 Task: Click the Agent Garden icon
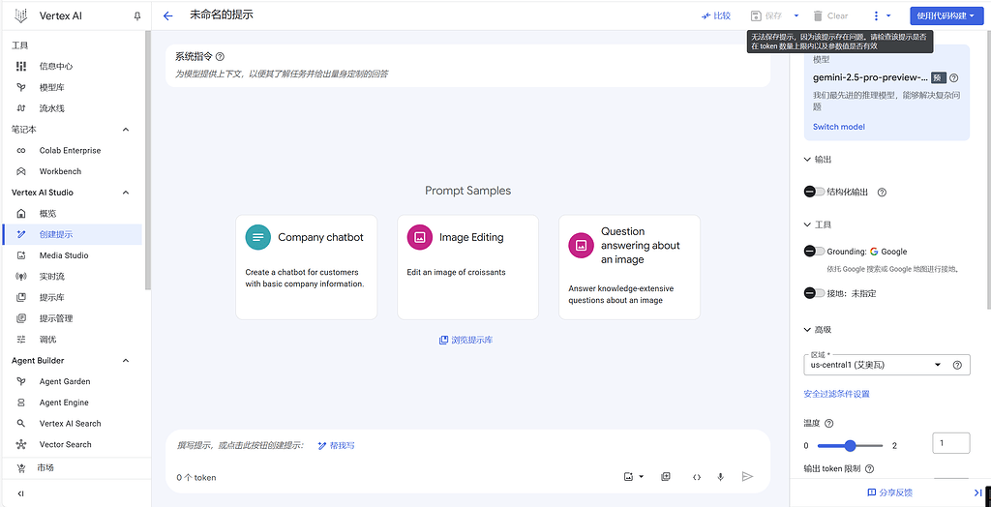(21, 381)
